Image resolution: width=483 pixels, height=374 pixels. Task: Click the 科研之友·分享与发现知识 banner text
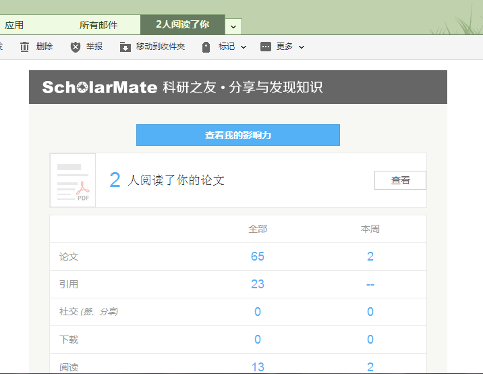pyautogui.click(x=243, y=87)
